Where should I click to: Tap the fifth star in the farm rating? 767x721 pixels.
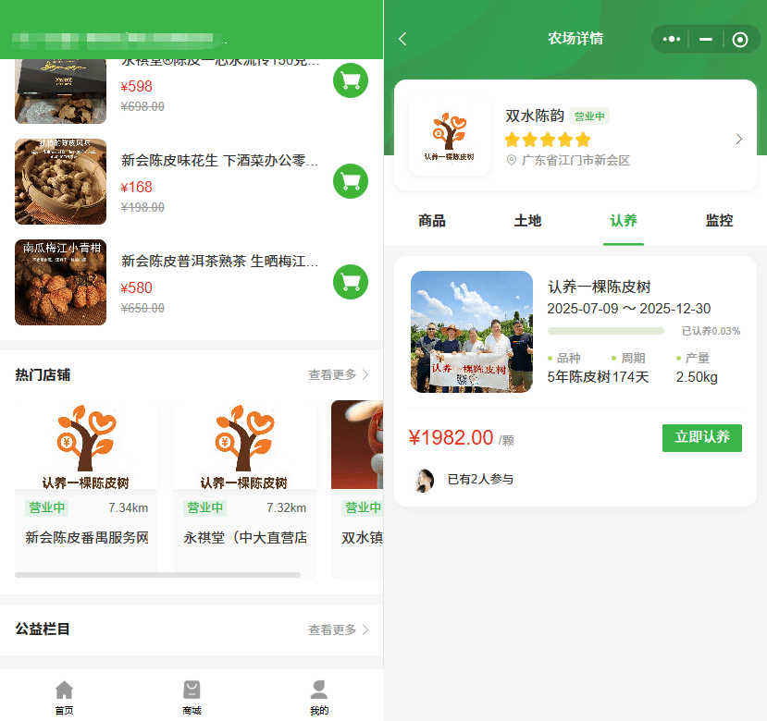coord(583,140)
